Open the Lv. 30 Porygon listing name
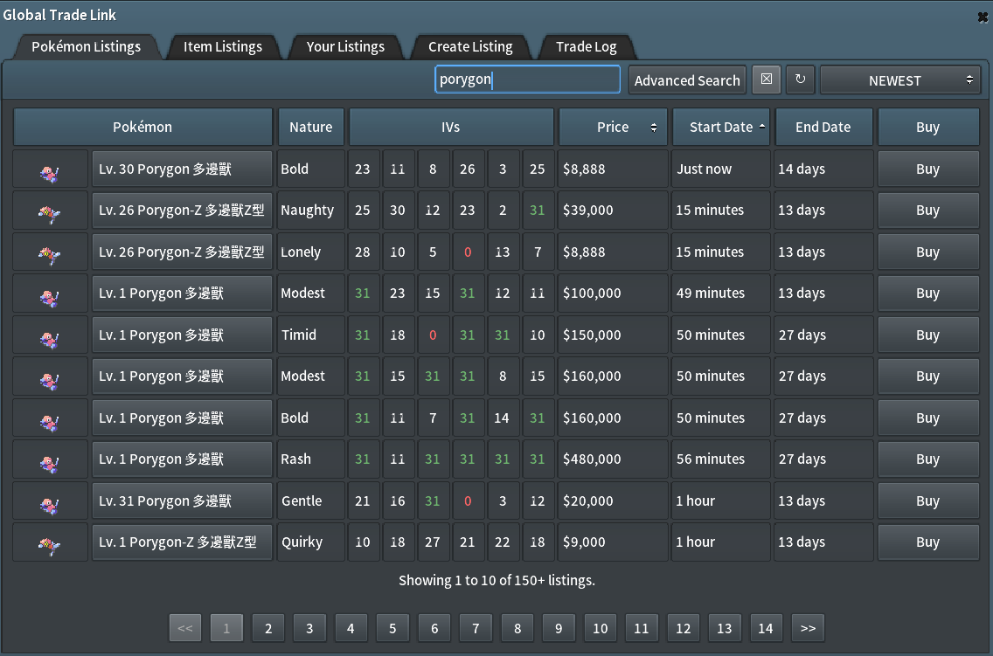Image resolution: width=993 pixels, height=656 pixels. click(183, 169)
